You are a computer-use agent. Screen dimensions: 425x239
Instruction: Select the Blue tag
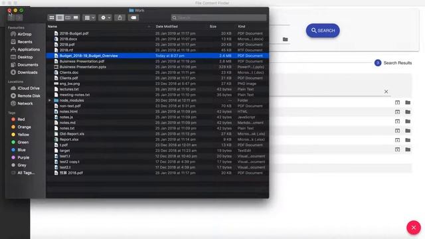click(x=19, y=149)
